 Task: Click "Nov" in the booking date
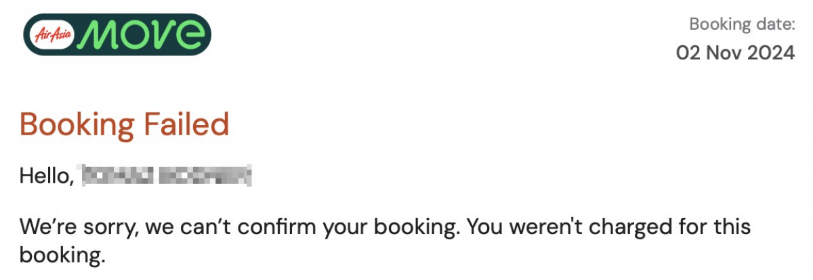722,53
